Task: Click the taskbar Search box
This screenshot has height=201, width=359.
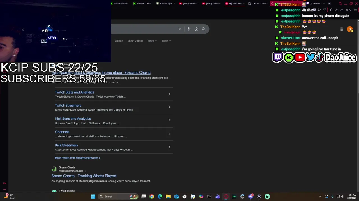Action: 118,197
